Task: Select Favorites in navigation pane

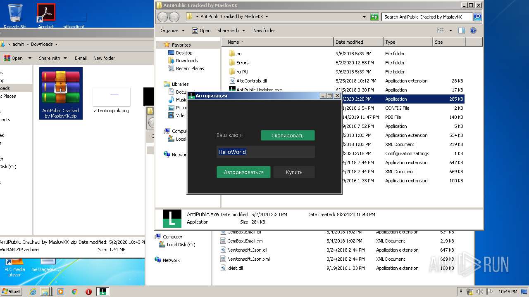Action: (x=181, y=45)
